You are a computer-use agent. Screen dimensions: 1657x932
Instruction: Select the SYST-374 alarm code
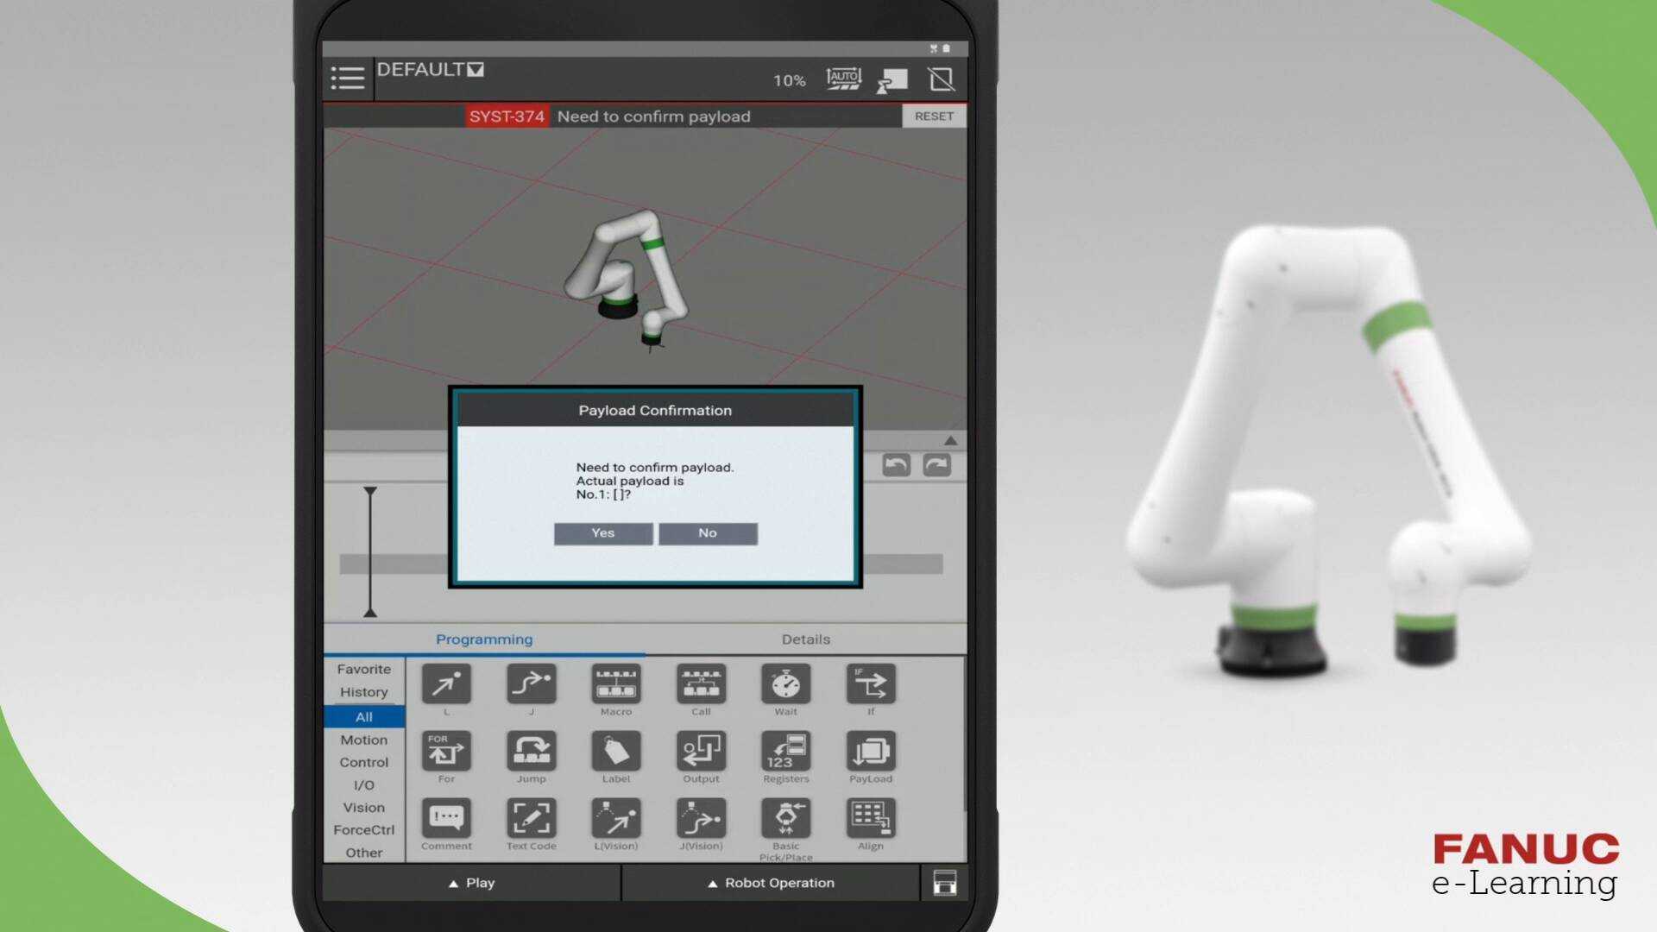(x=507, y=116)
